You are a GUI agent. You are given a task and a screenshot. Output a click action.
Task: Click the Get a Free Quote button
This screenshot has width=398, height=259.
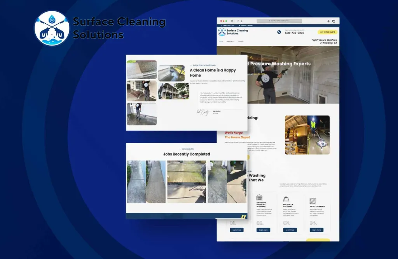(327, 32)
